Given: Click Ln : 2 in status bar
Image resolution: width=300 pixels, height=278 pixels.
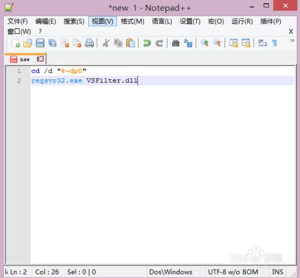Looking at the screenshot, I should pos(19,272).
